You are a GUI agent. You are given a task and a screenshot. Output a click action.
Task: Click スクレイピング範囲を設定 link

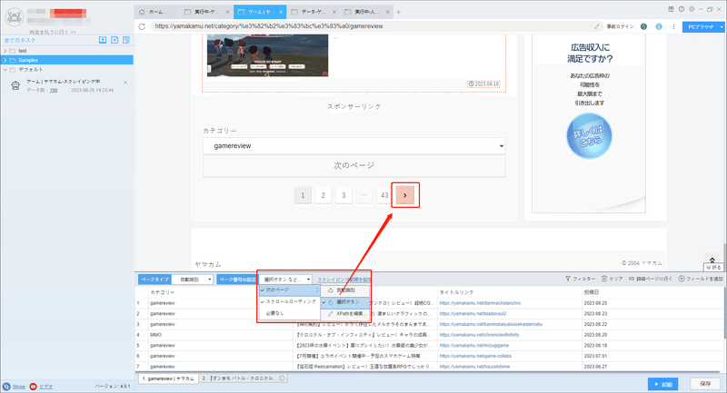coord(344,280)
